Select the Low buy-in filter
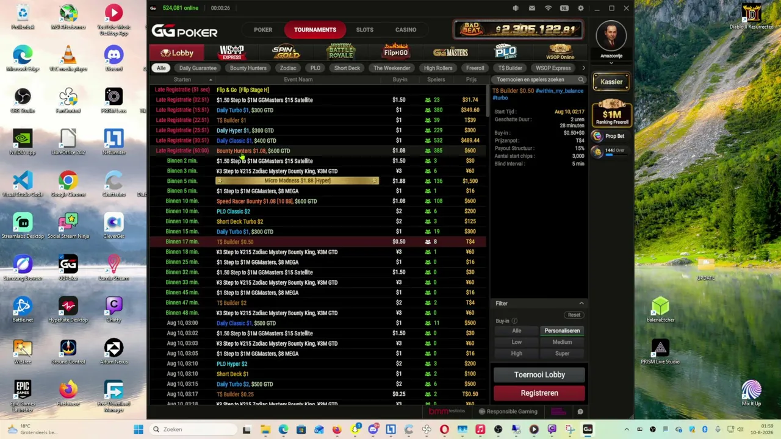This screenshot has height=439, width=781. [517, 343]
